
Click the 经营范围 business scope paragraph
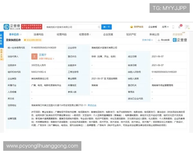108,119
